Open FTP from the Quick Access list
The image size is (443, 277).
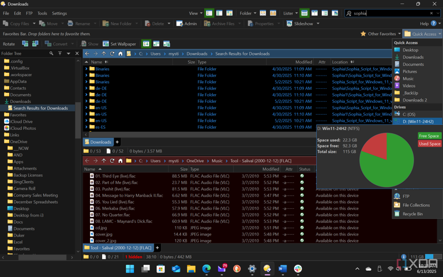[406, 196]
